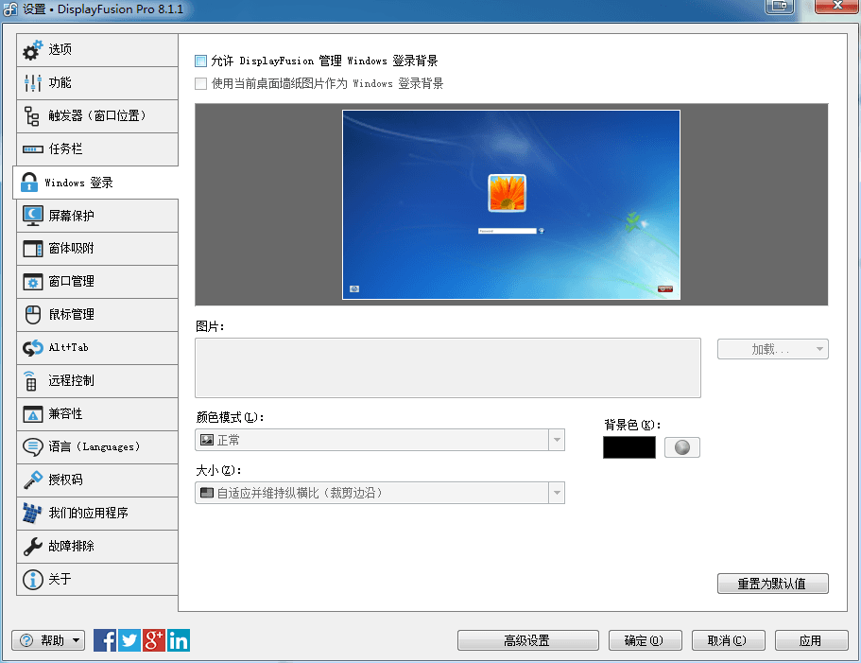
Task: Click the color picker button beside 背景色 swatch
Action: tap(682, 447)
